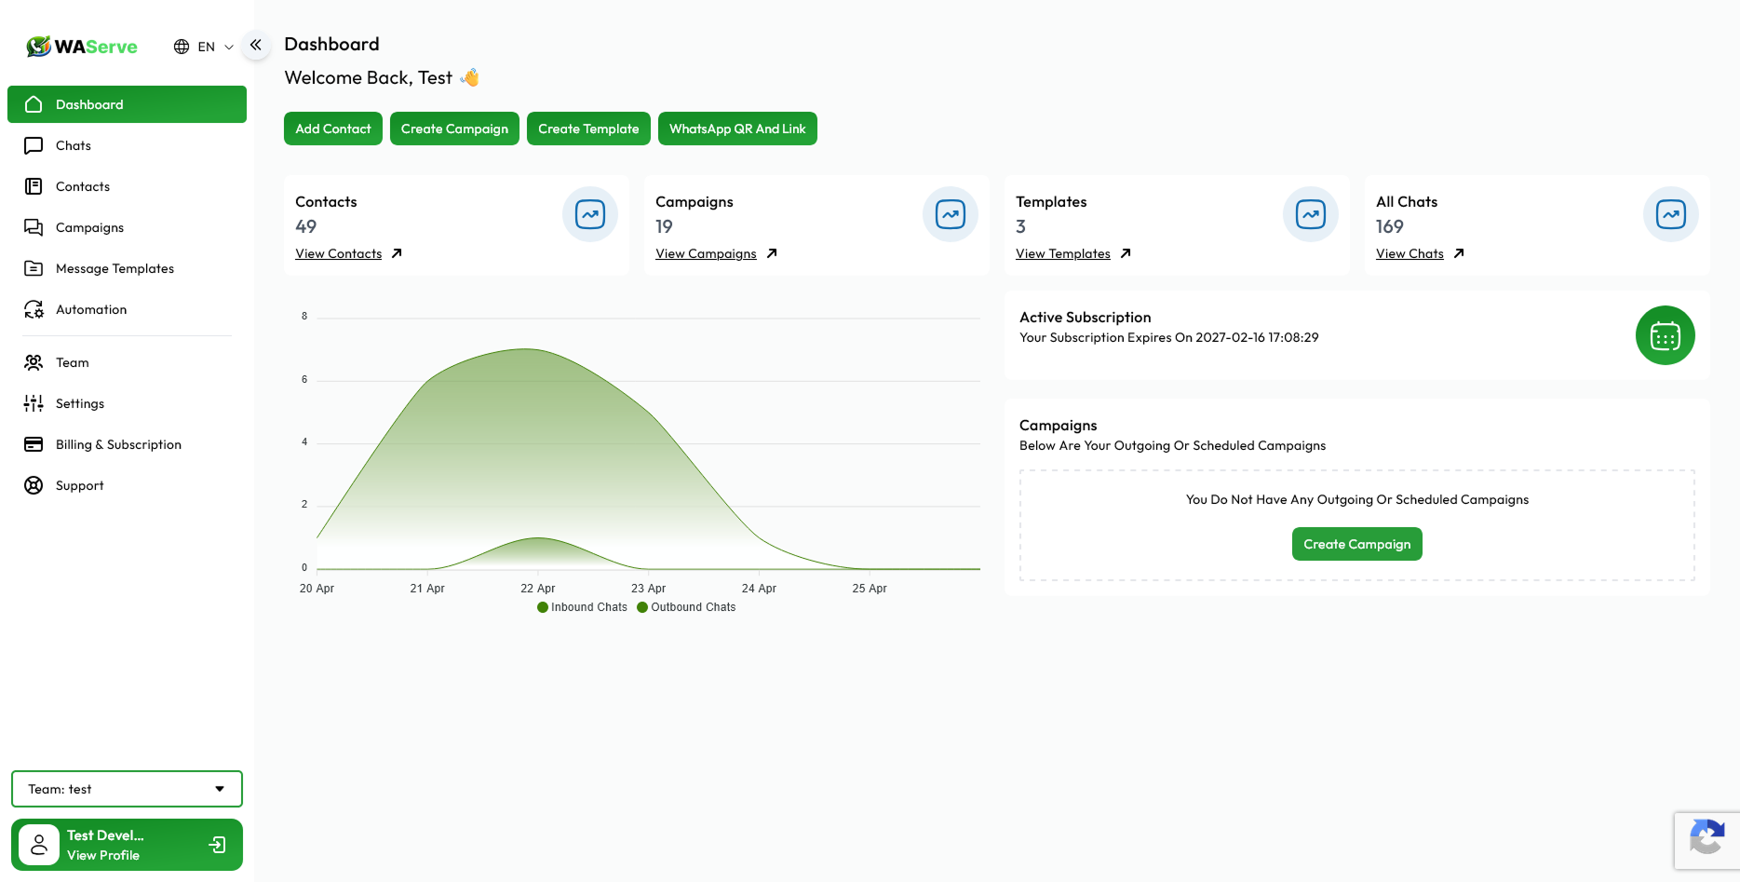Follow the View Templates link
1740x882 pixels.
[1063, 253]
